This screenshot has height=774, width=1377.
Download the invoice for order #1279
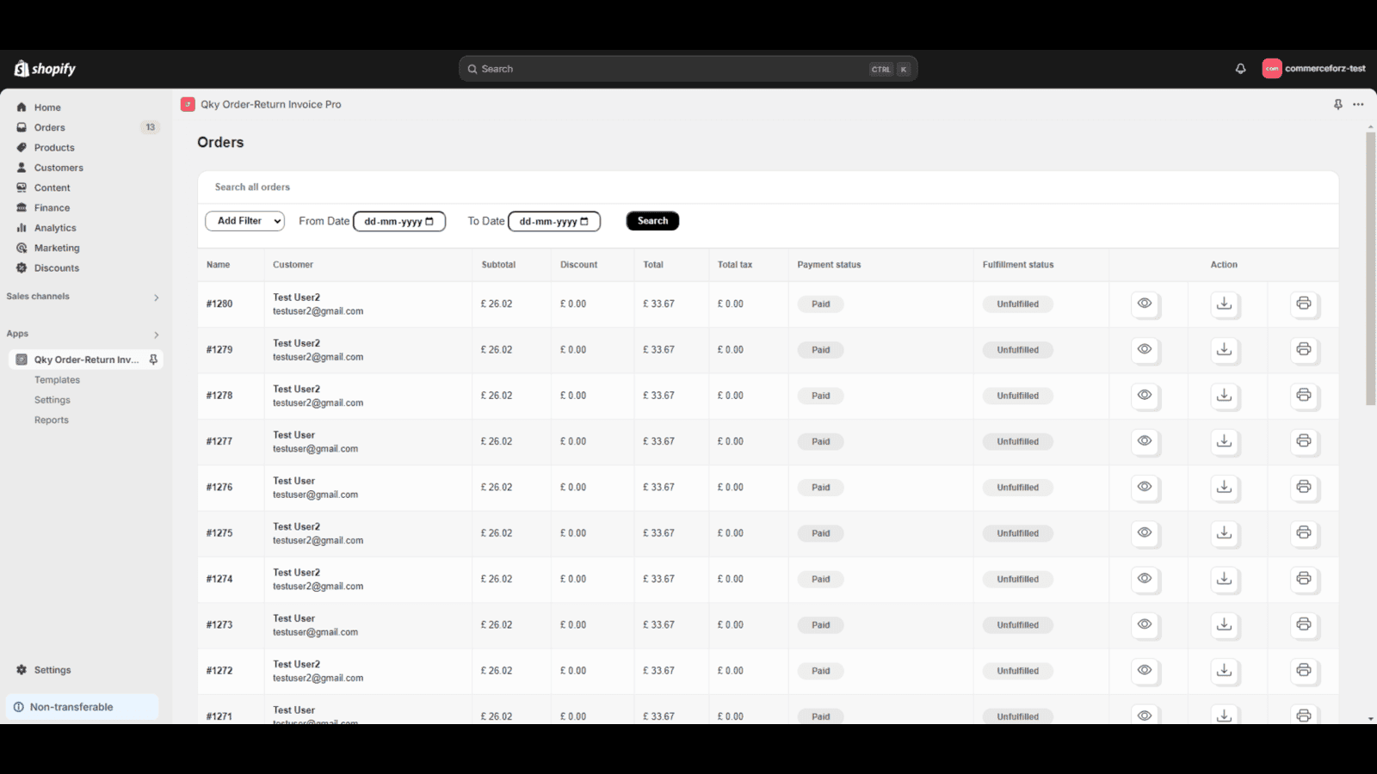(x=1224, y=350)
